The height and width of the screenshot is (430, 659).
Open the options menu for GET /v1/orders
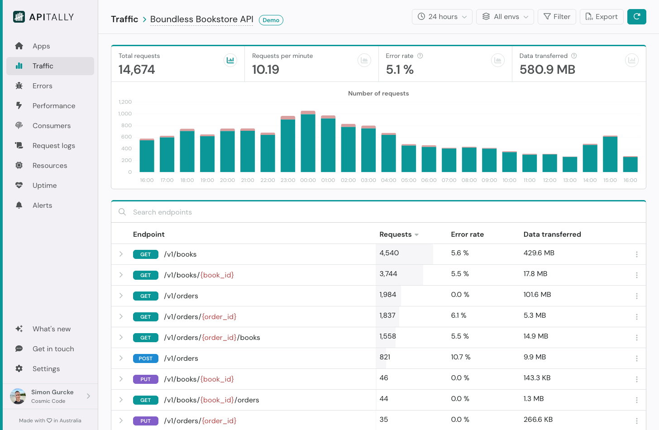pos(637,296)
